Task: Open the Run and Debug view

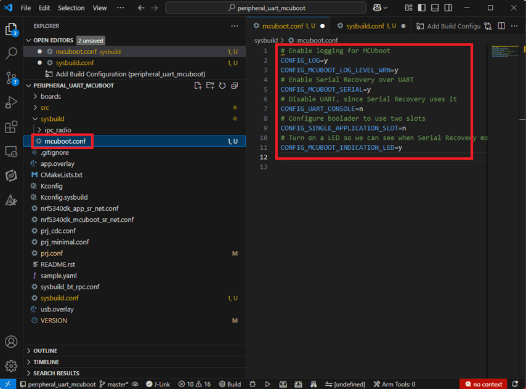Action: [x=11, y=102]
